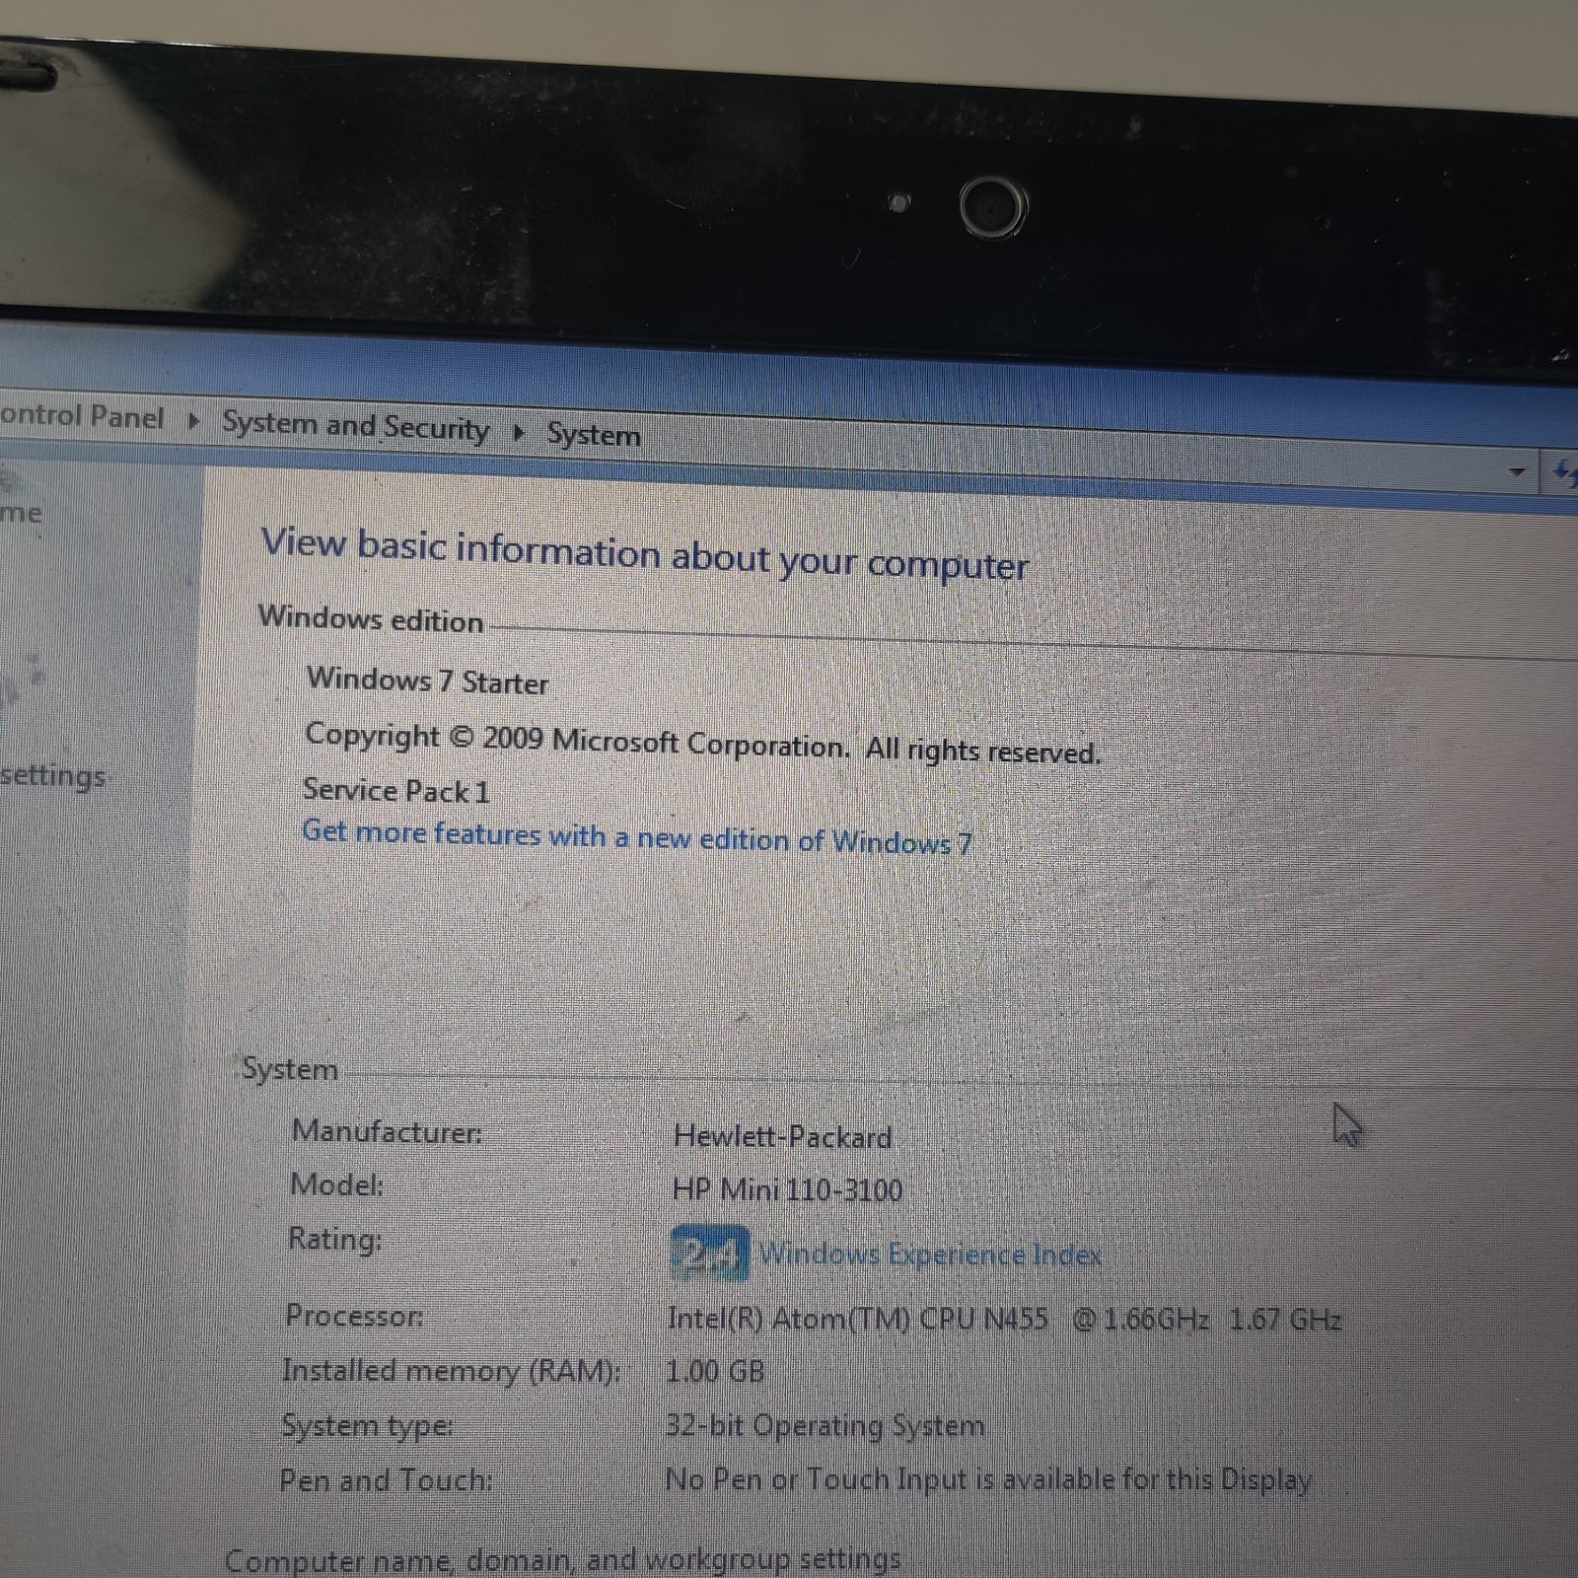Click the System type label
Image resolution: width=1578 pixels, height=1578 pixels.
click(x=367, y=1426)
